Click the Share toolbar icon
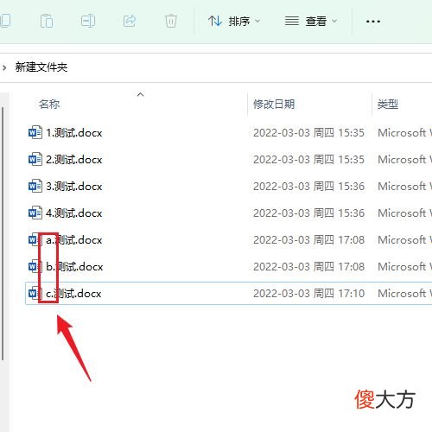The height and width of the screenshot is (432, 432). (130, 21)
